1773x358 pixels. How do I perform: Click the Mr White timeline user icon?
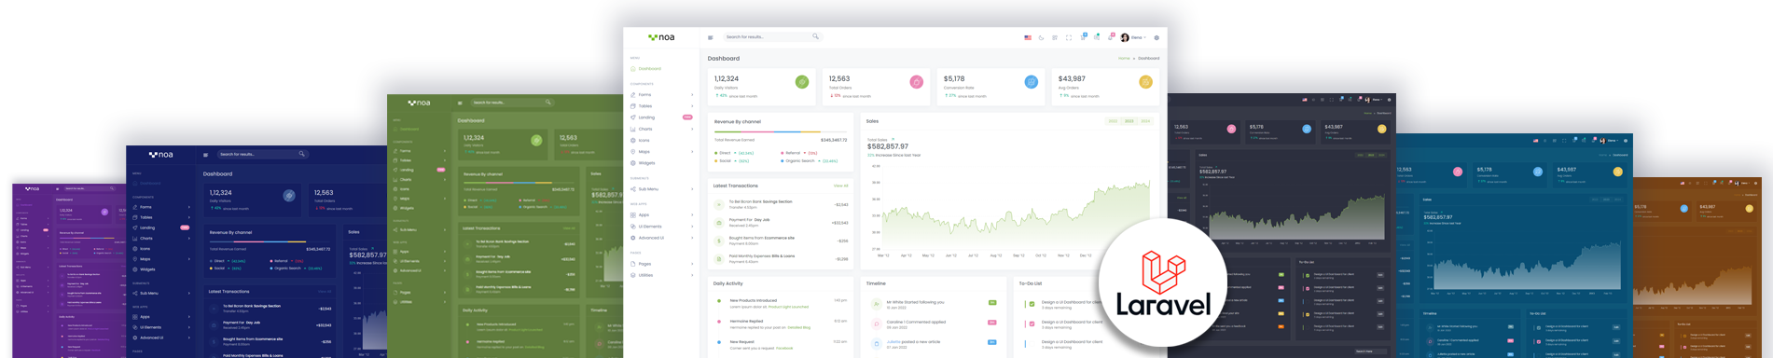(876, 304)
